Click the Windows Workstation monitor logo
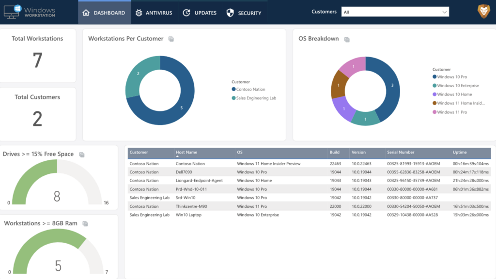This screenshot has height=279, width=496. click(13, 12)
